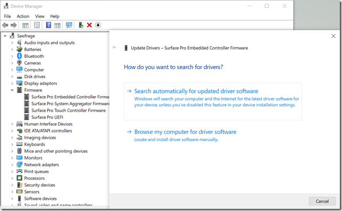Screen dimensions: 342x211
Task: Collapse the Saxifrage root node
Action: pos(5,36)
